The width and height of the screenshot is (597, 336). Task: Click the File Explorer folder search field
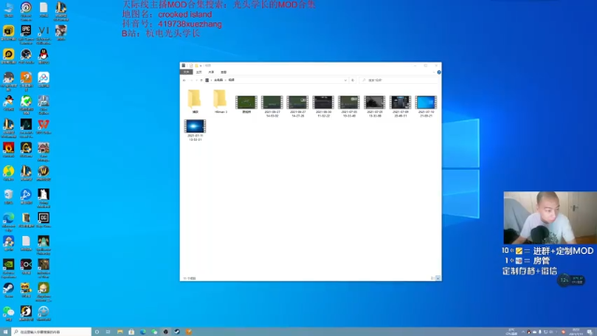pos(399,80)
